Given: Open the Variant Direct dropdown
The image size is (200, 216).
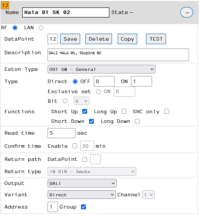Looking at the screenshot, I should click(x=81, y=195).
